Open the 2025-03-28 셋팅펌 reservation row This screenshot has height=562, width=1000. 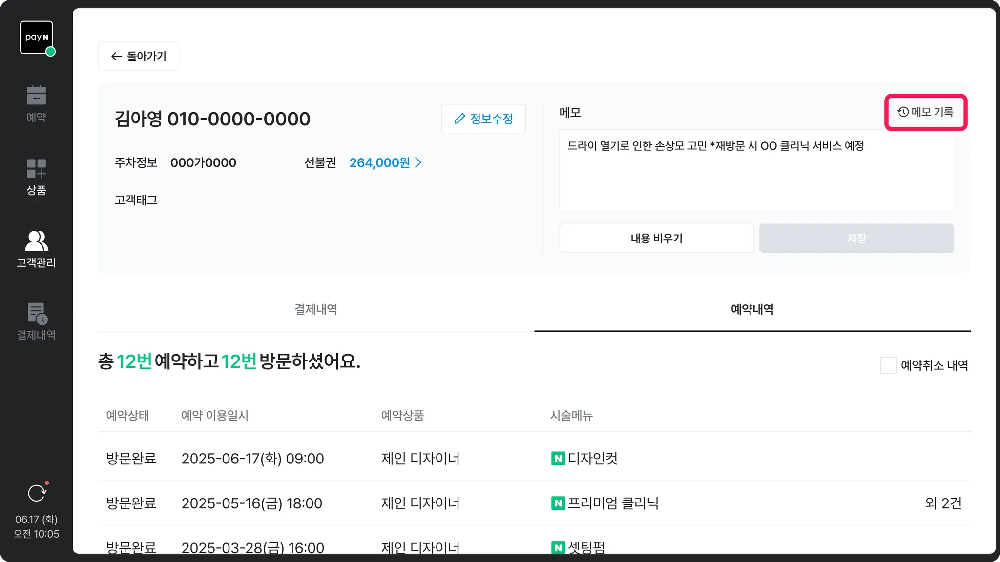[252, 546]
